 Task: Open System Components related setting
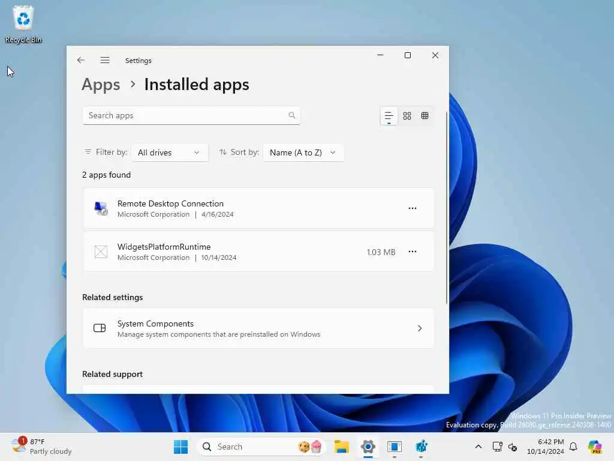258,328
